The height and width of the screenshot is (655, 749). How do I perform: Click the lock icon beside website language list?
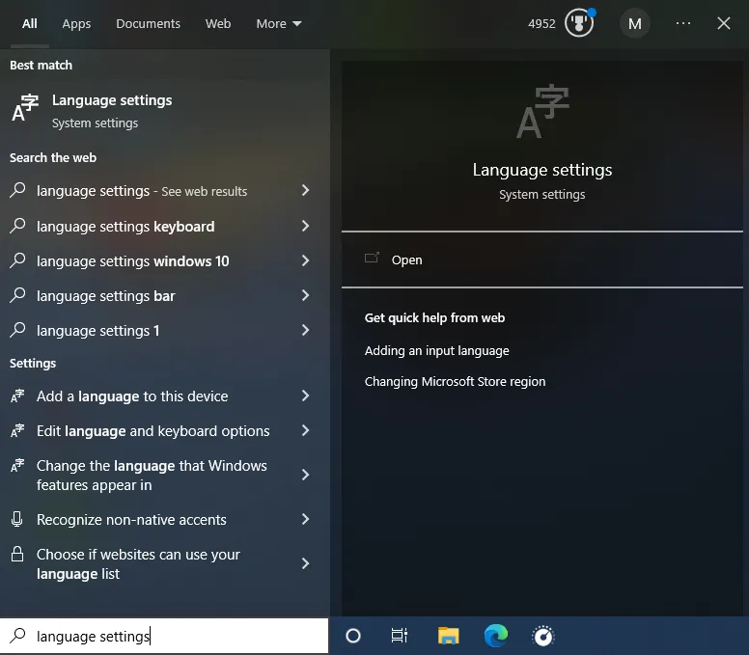(x=17, y=555)
